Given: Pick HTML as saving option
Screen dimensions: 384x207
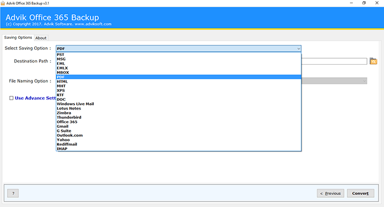Looking at the screenshot, I should tap(178, 82).
